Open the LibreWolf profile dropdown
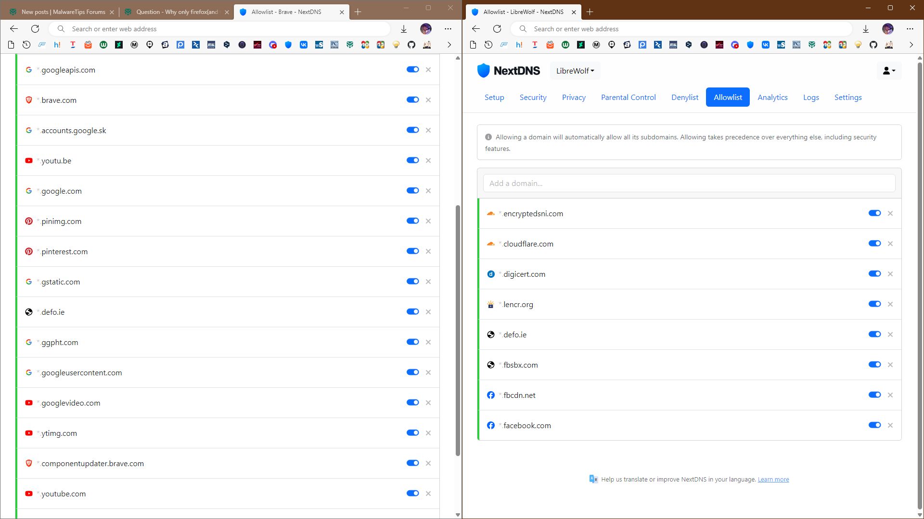The width and height of the screenshot is (924, 519). tap(575, 71)
